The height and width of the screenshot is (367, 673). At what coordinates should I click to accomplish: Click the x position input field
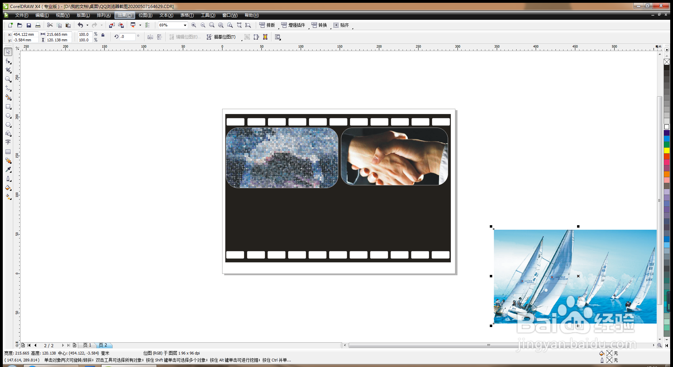point(25,34)
